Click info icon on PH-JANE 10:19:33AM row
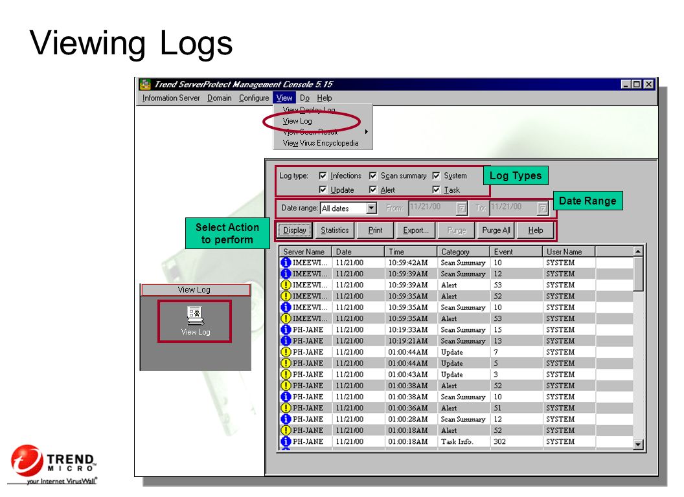 pyautogui.click(x=286, y=329)
